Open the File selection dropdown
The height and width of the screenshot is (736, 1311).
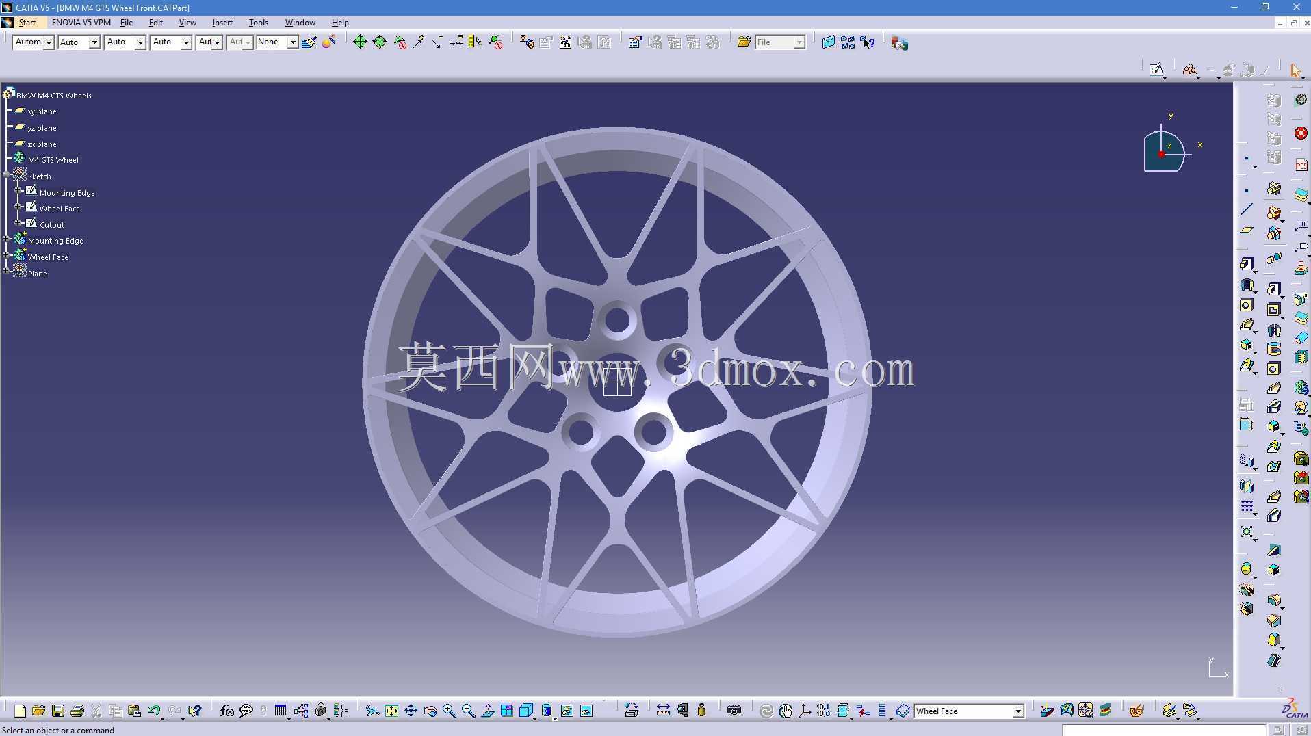pyautogui.click(x=799, y=42)
